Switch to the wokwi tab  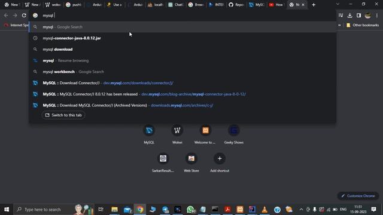[53, 5]
